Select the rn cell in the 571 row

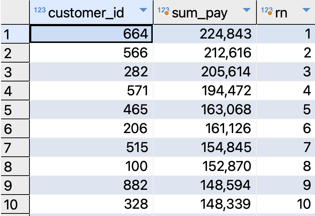pyautogui.click(x=286, y=91)
